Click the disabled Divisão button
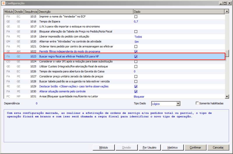Viewport: 233px width, 154px height. click(x=126, y=148)
